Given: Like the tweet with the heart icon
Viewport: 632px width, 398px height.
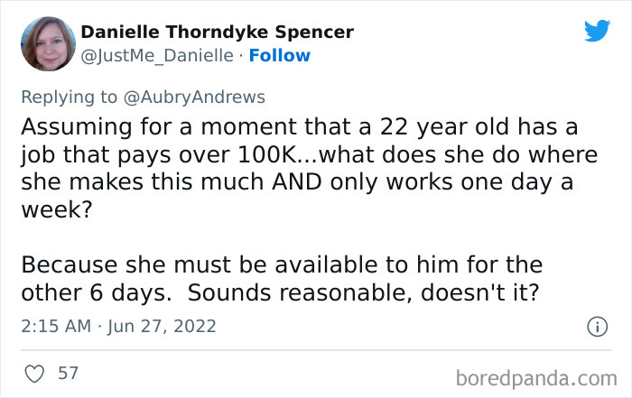Looking at the screenshot, I should 33,372.
